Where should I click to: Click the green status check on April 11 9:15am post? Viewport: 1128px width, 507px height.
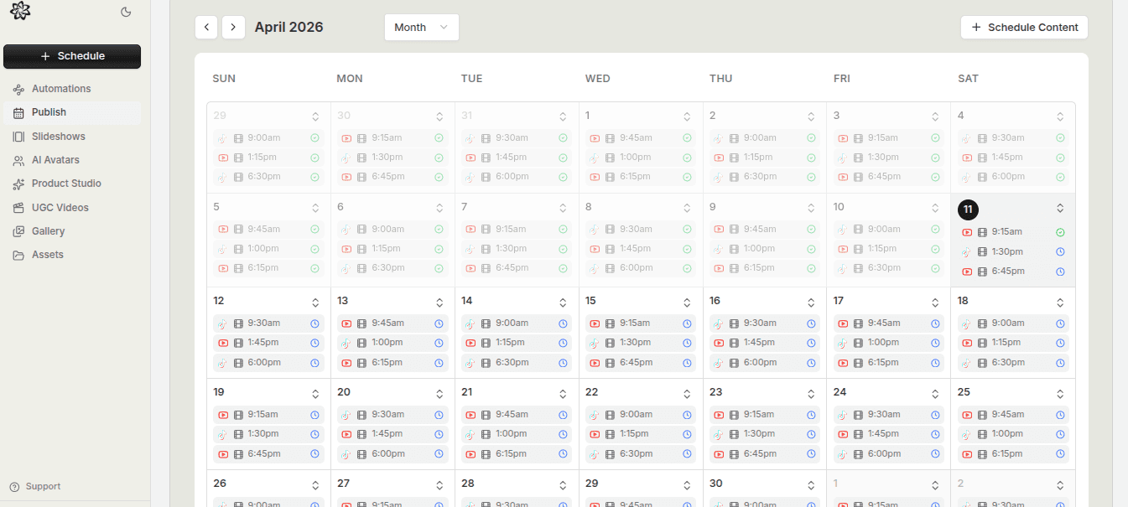[x=1060, y=231]
